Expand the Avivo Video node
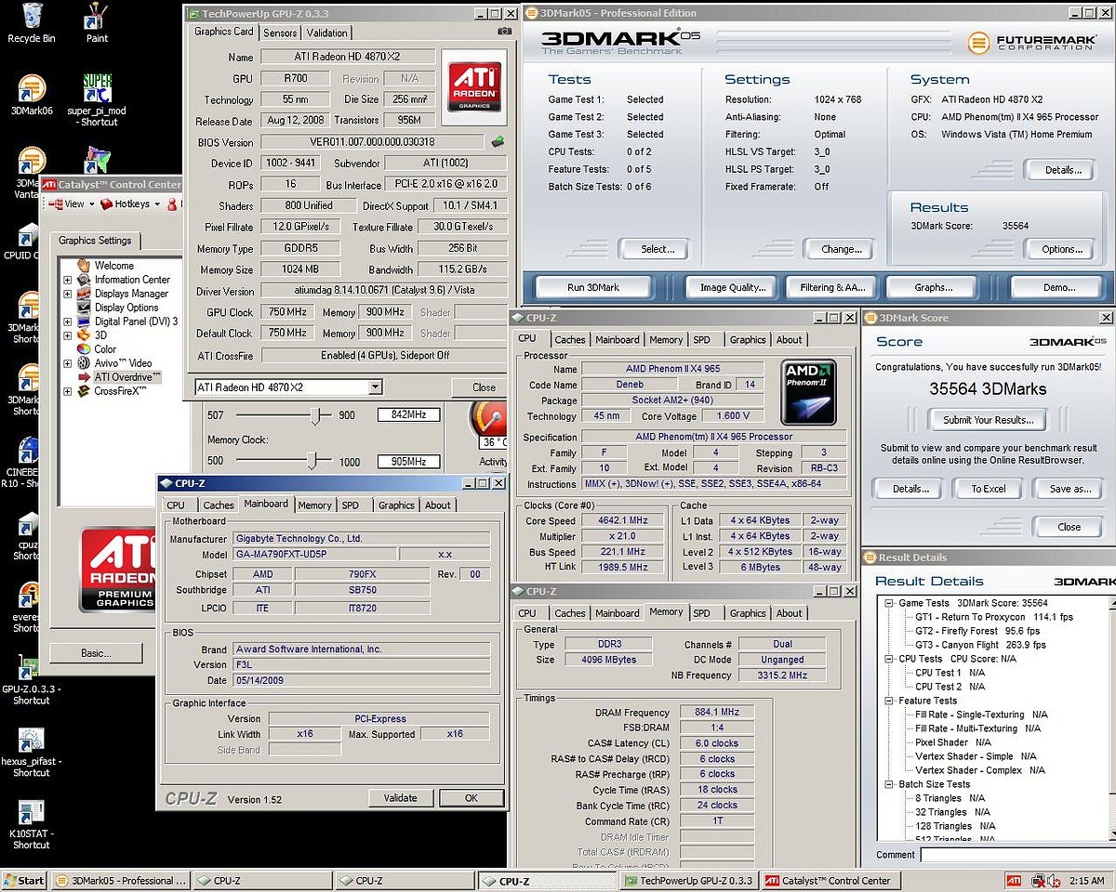 (x=68, y=363)
